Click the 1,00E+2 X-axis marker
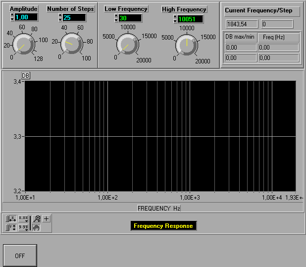306x267 pixels. coord(107,198)
